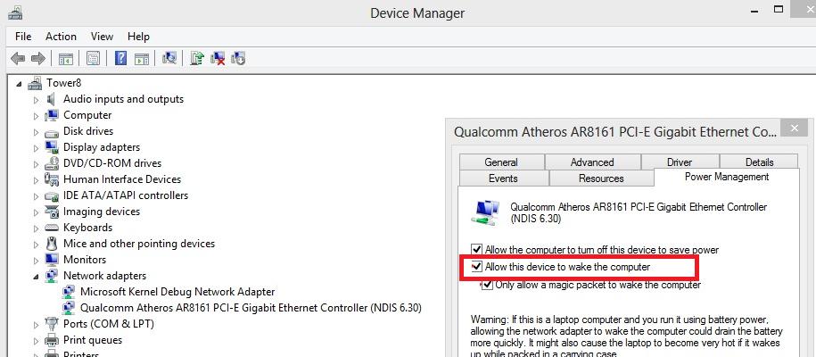Click the Properties toolbar icon

(93, 59)
